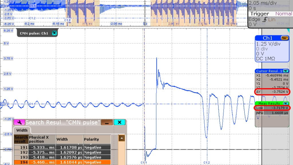The width and height of the screenshot is (293, 165).
Task: Remove the CMN pulse: Ch1 waveform label
Action: [x=54, y=33]
